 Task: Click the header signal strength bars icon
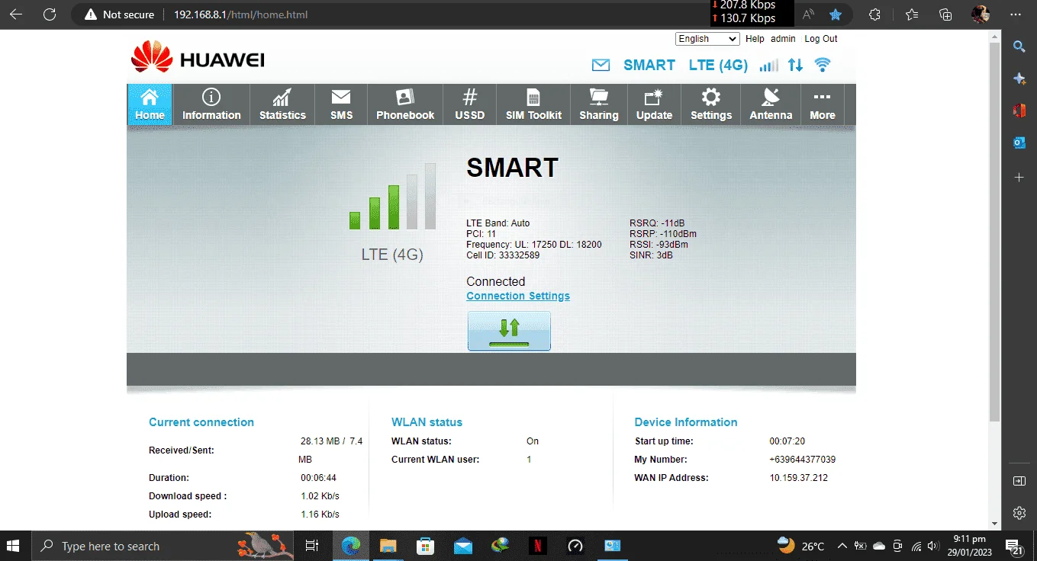tap(769, 65)
